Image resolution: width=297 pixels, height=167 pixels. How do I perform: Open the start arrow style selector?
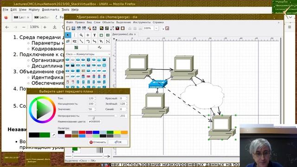pos(69,156)
